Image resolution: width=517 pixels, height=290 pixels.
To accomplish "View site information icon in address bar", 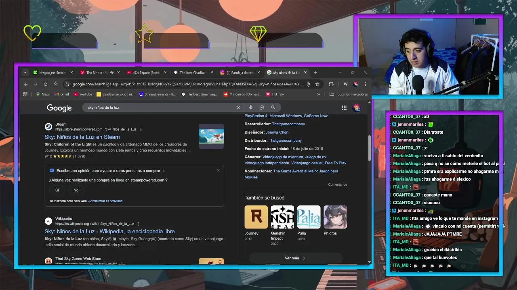I will [67, 84].
